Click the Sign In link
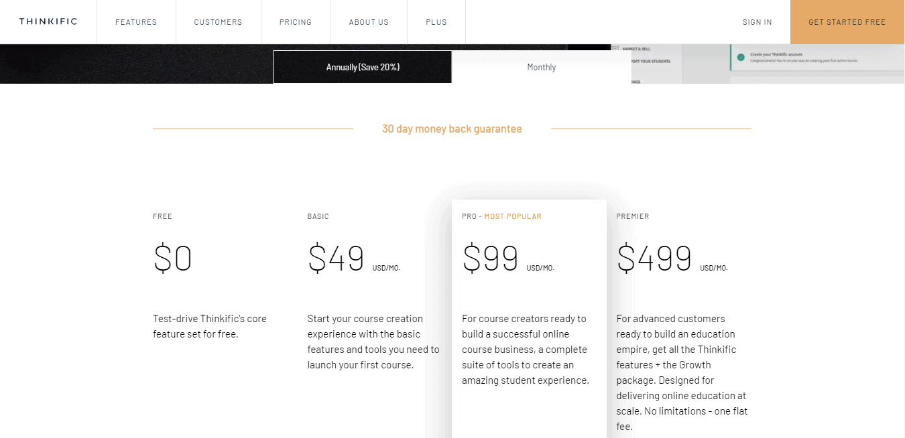The width and height of the screenshot is (905, 438). 758,22
